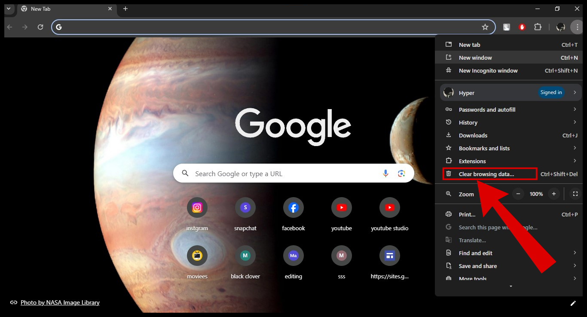Open the https://sites.g... shortcut
587x317 pixels.
pos(390,262)
